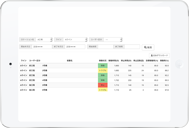Click the 停止時間(分) column header
Screen dimensions: 189x128
pyautogui.click(x=126, y=61)
